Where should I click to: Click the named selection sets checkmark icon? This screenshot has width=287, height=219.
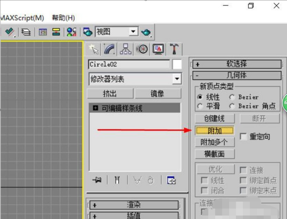(x=10, y=32)
